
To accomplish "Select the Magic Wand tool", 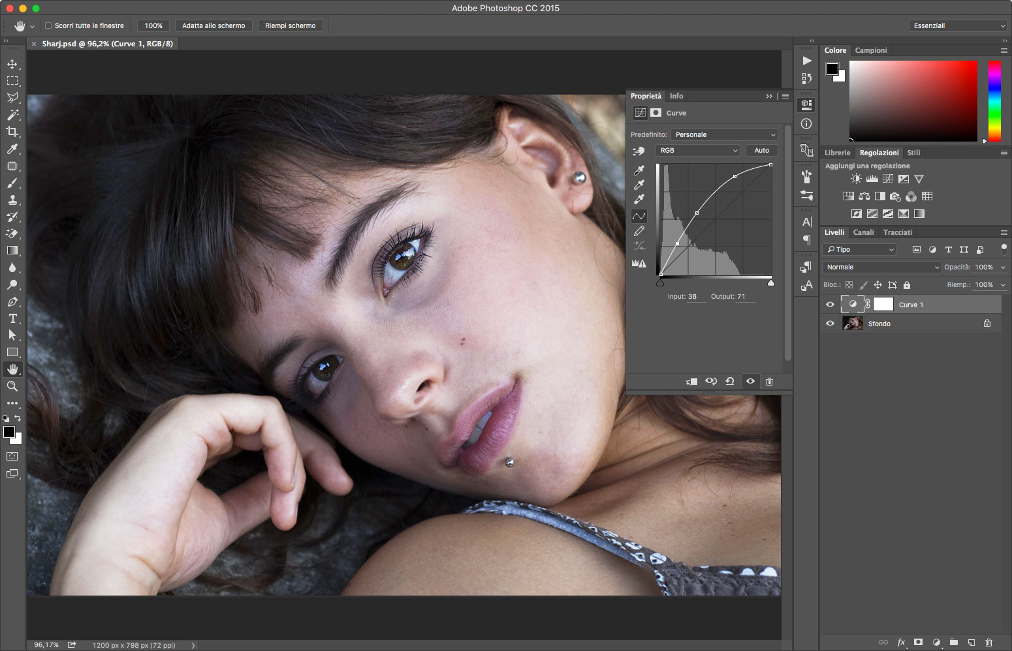I will coord(12,115).
